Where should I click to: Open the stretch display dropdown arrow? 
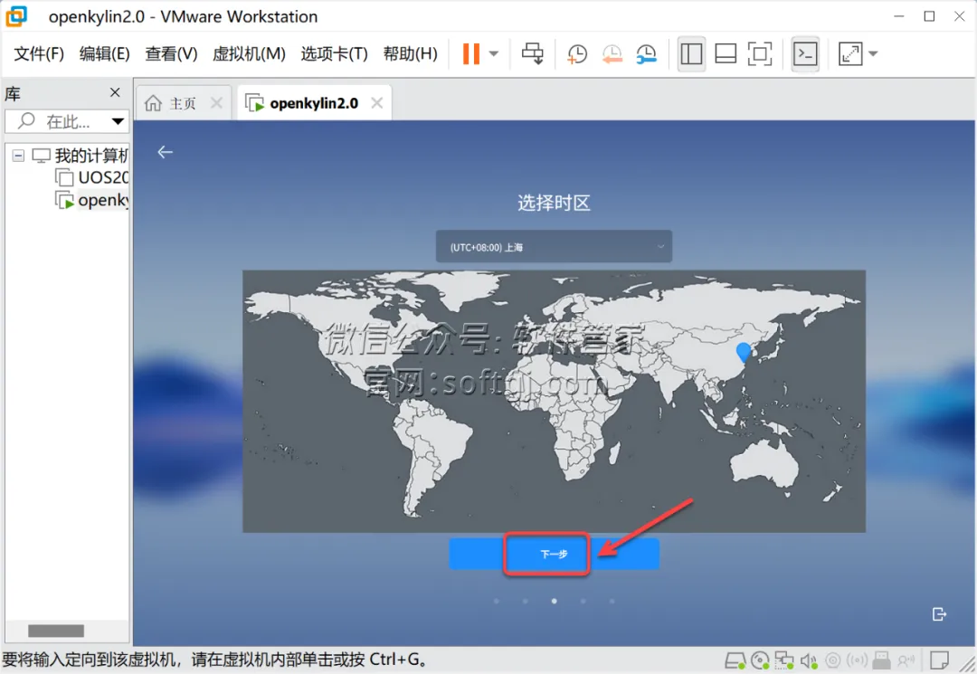pyautogui.click(x=873, y=53)
